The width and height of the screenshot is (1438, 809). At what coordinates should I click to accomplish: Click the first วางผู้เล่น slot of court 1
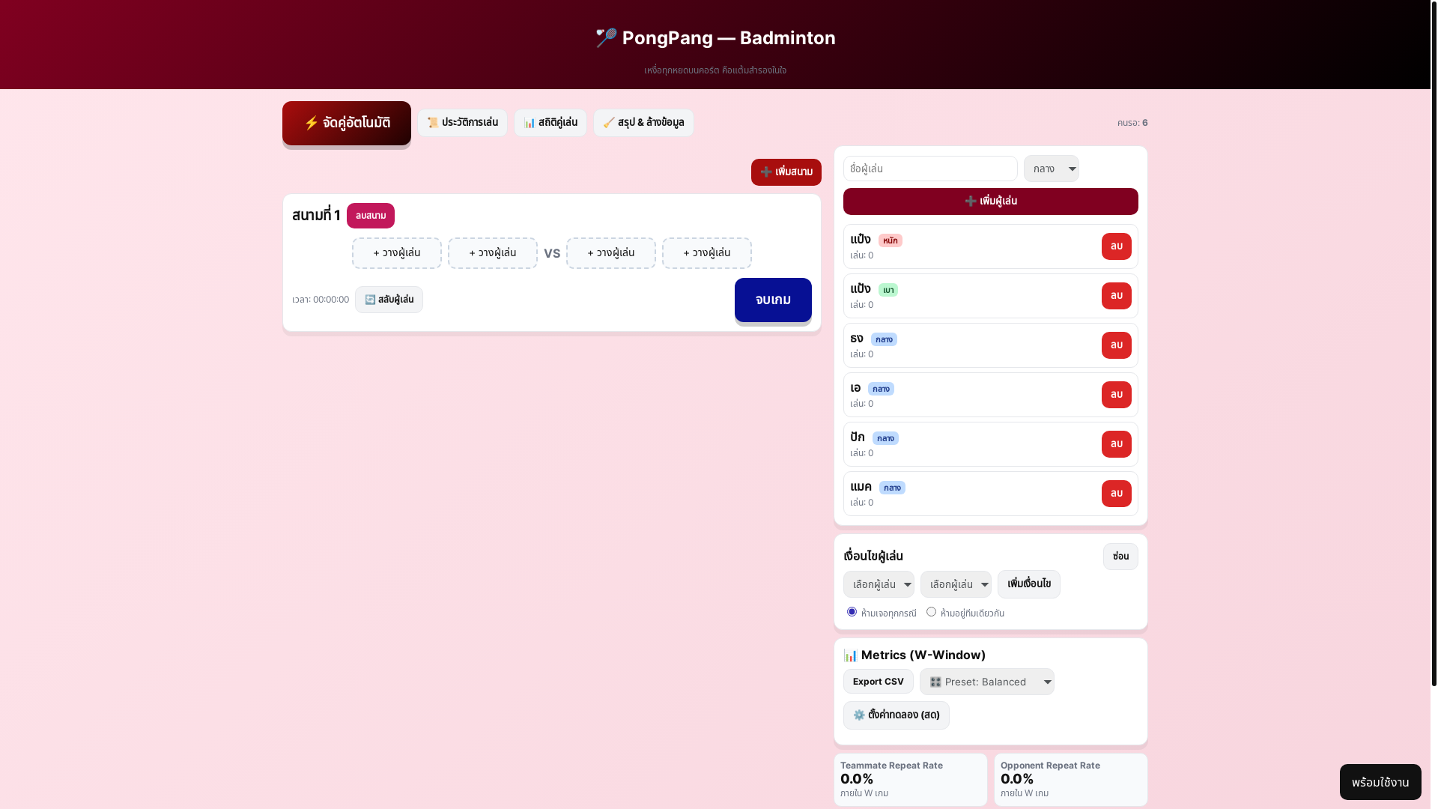tap(397, 253)
